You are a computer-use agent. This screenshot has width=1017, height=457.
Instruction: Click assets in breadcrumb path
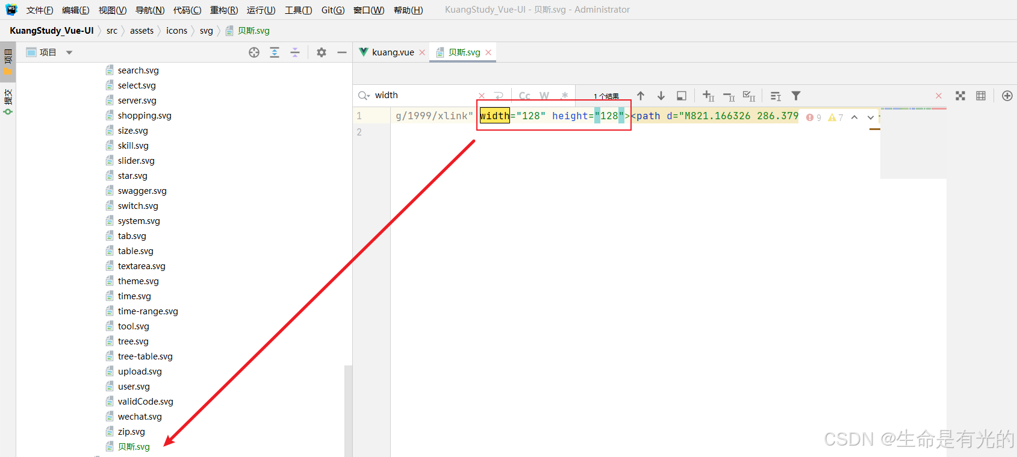point(142,31)
